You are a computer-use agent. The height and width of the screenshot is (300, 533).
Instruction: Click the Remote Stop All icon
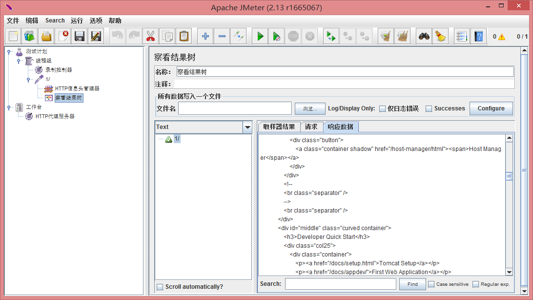[x=348, y=36]
